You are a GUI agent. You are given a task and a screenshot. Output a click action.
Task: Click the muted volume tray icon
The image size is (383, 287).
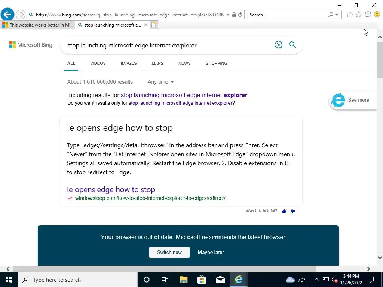pos(334,280)
